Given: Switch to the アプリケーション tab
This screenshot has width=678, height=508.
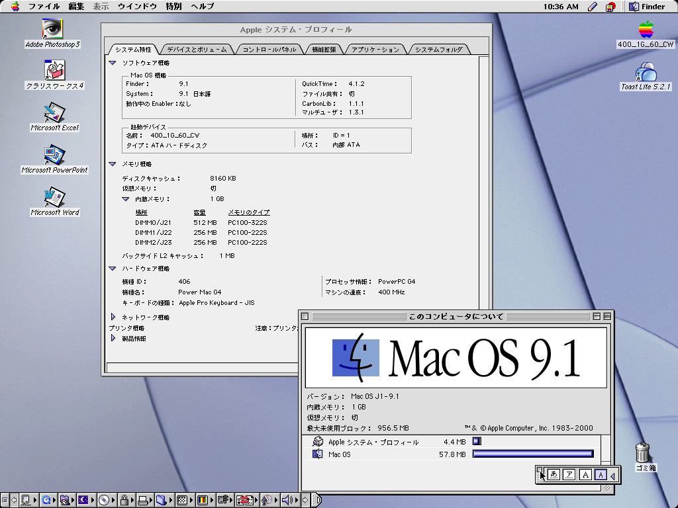Looking at the screenshot, I should pos(375,49).
